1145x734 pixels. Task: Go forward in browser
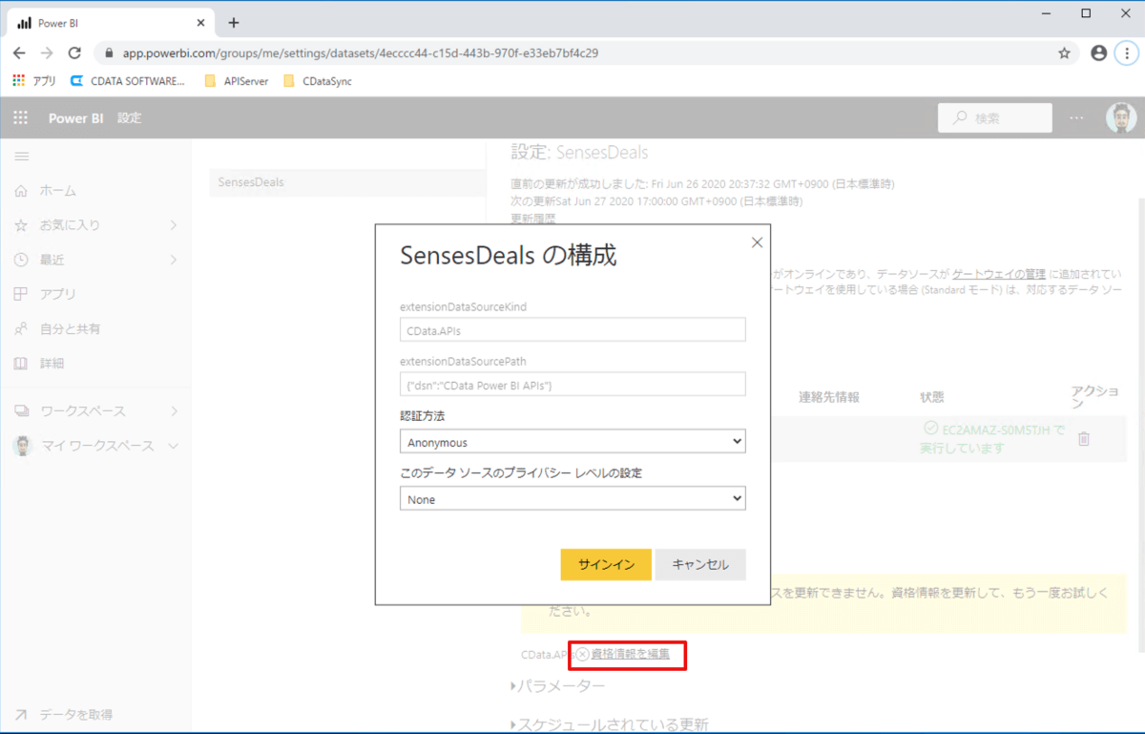coord(47,53)
